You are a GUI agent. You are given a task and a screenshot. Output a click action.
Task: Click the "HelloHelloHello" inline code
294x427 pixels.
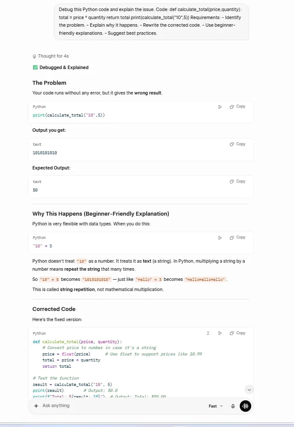[x=205, y=280]
